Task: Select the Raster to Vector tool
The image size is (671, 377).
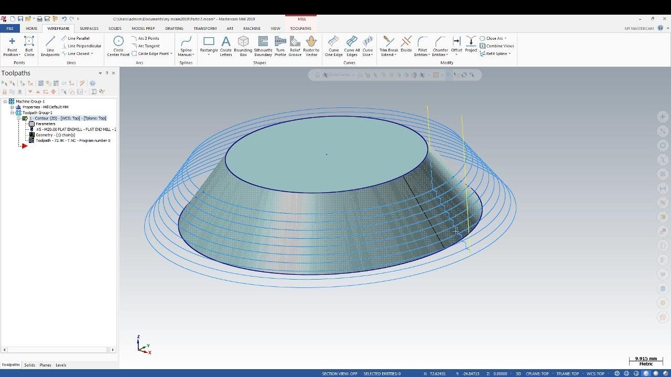Action: coord(311,46)
